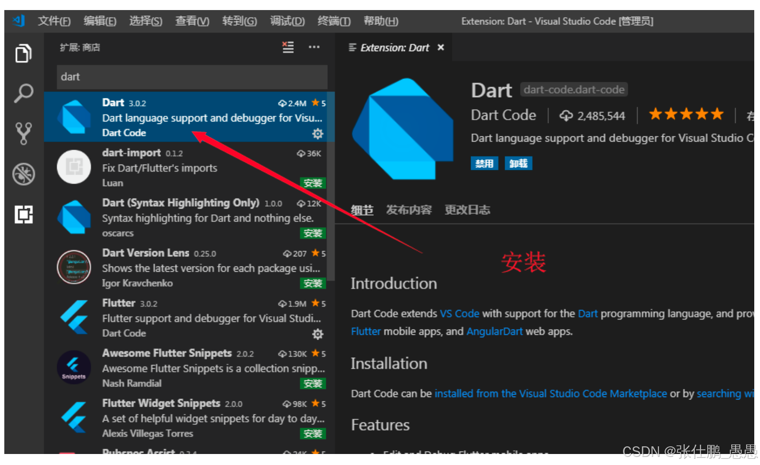Open manage gear for Flutter 3.0.2 extension
Screen dimensions: 760x465
coord(318,334)
